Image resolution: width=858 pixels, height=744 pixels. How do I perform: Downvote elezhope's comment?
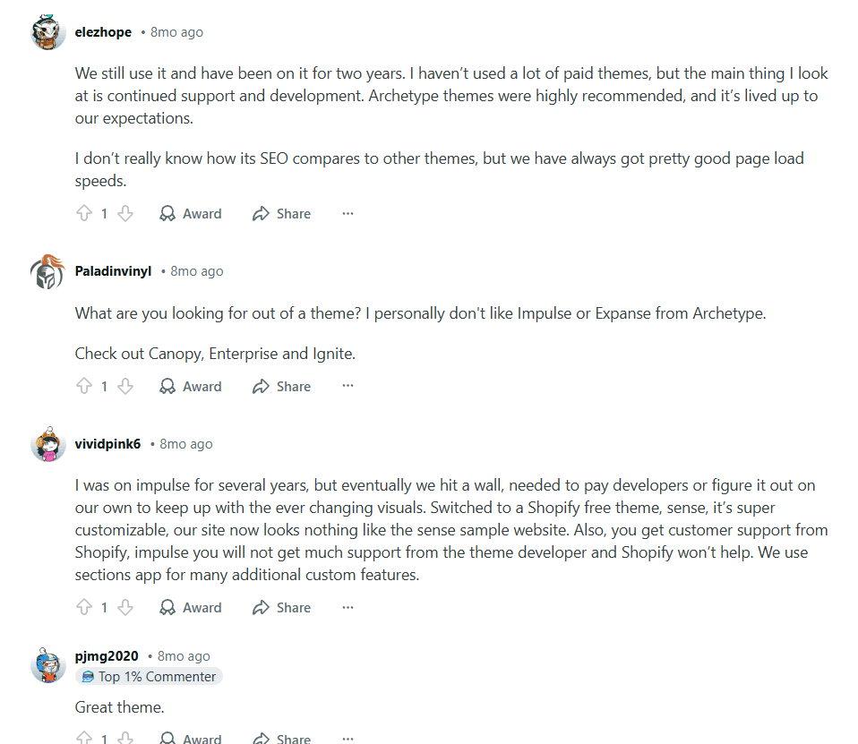126,213
